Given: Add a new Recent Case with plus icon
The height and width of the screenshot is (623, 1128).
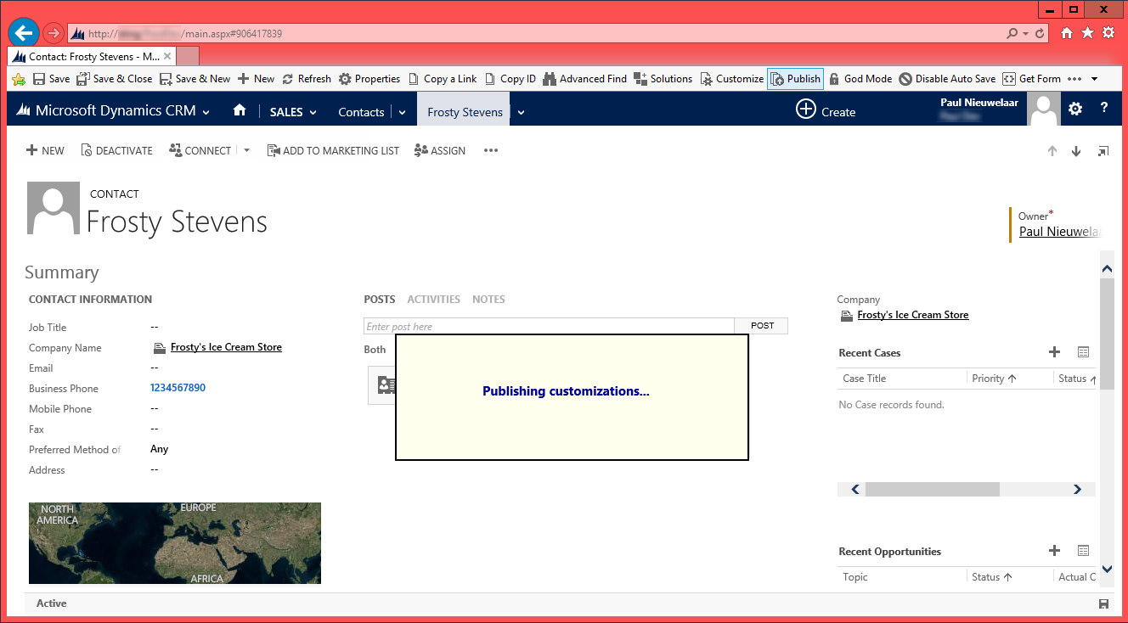Looking at the screenshot, I should pyautogui.click(x=1054, y=352).
